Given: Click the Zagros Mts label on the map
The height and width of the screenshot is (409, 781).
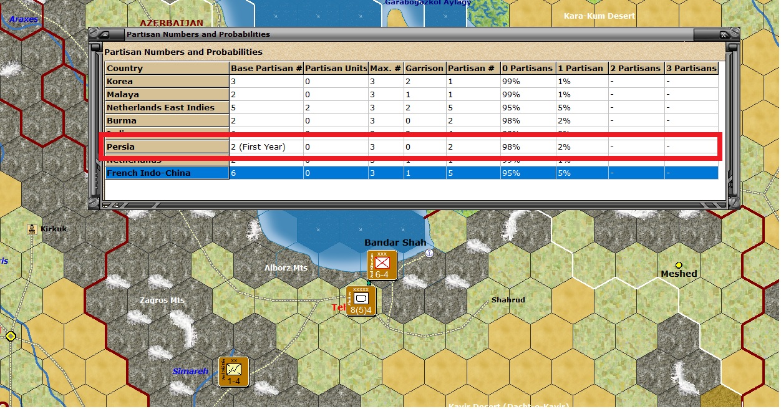Looking at the screenshot, I should click(162, 301).
